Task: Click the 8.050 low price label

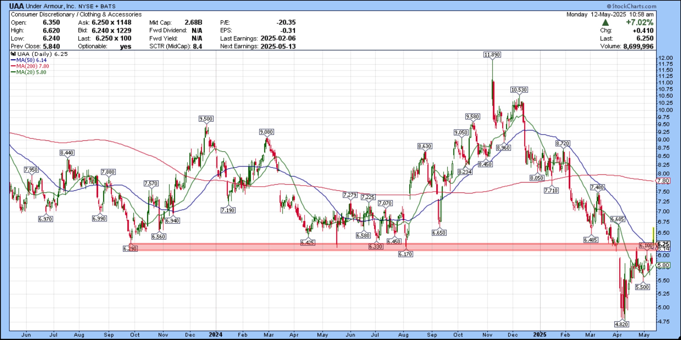Action: [x=537, y=178]
